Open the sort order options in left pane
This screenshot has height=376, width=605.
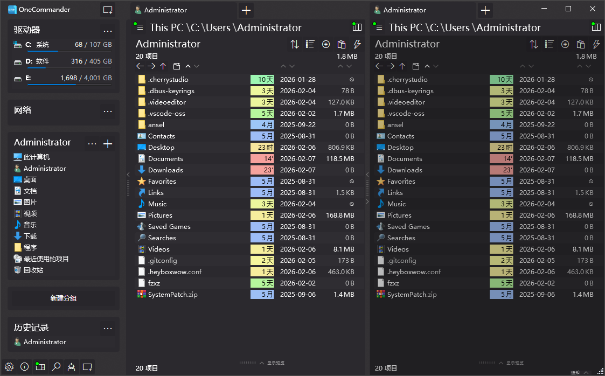pyautogui.click(x=295, y=45)
